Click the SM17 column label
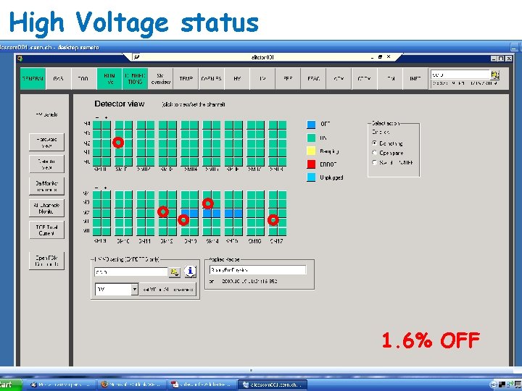The image size is (522, 391). pos(277,241)
